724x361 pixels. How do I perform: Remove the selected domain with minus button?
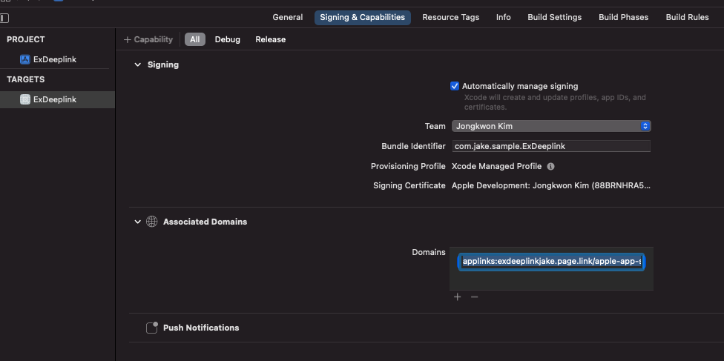tap(474, 297)
